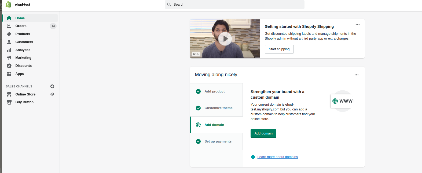Click the Moving along nicely heading
Screen dimensions: 422x173
(x=216, y=75)
